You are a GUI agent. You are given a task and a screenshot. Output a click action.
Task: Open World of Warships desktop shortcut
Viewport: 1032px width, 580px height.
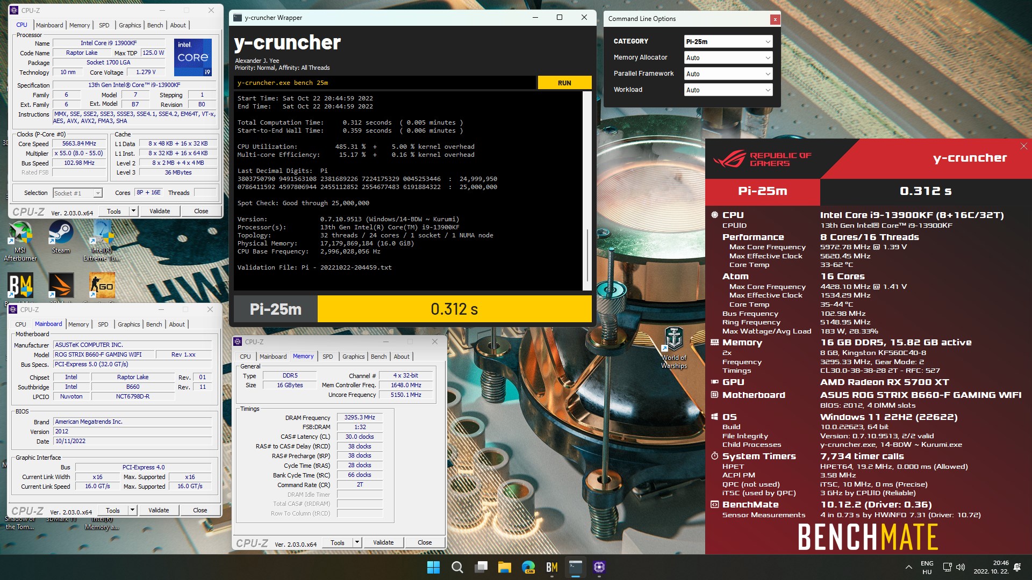click(x=674, y=348)
